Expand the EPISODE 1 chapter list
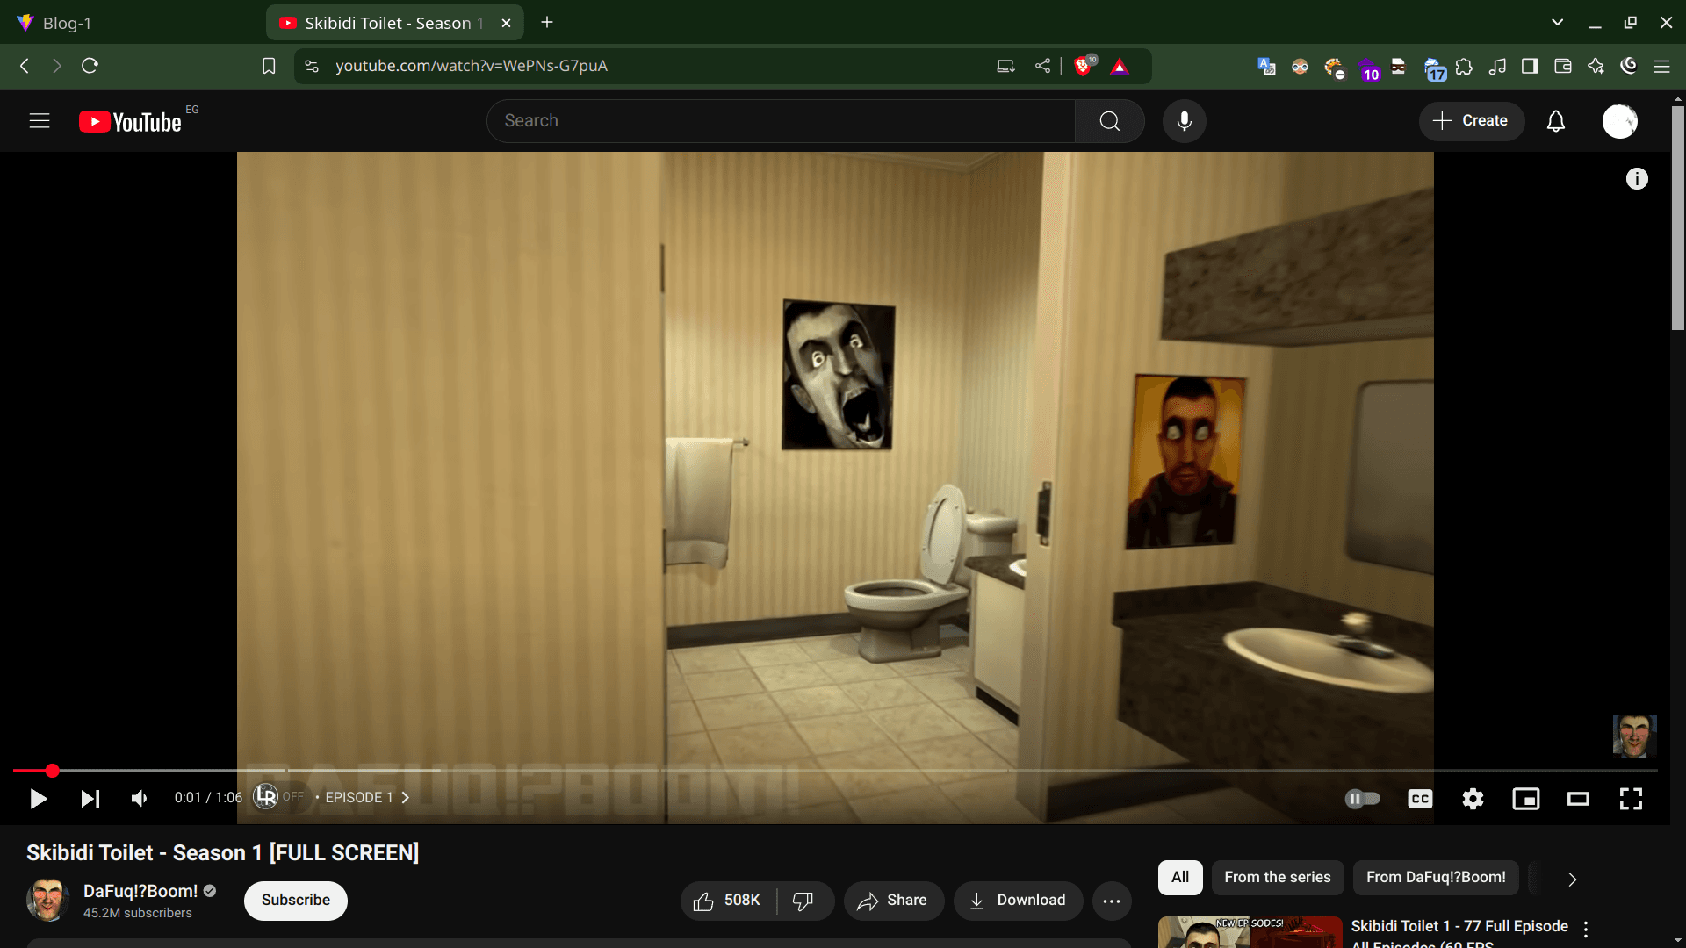This screenshot has height=948, width=1686. click(405, 798)
